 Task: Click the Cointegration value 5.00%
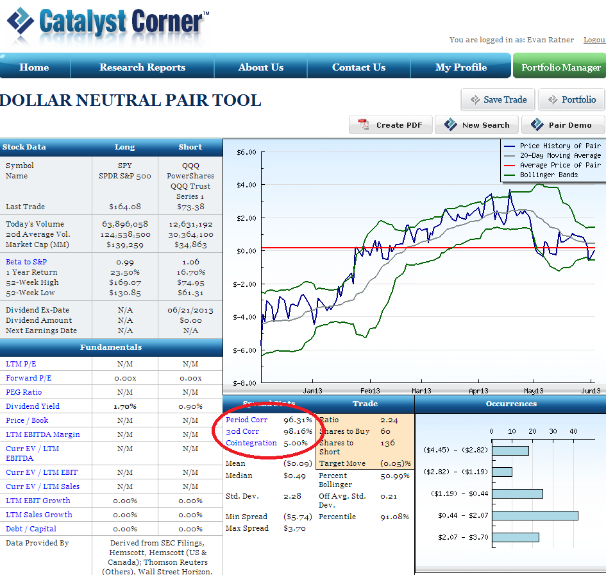[296, 443]
